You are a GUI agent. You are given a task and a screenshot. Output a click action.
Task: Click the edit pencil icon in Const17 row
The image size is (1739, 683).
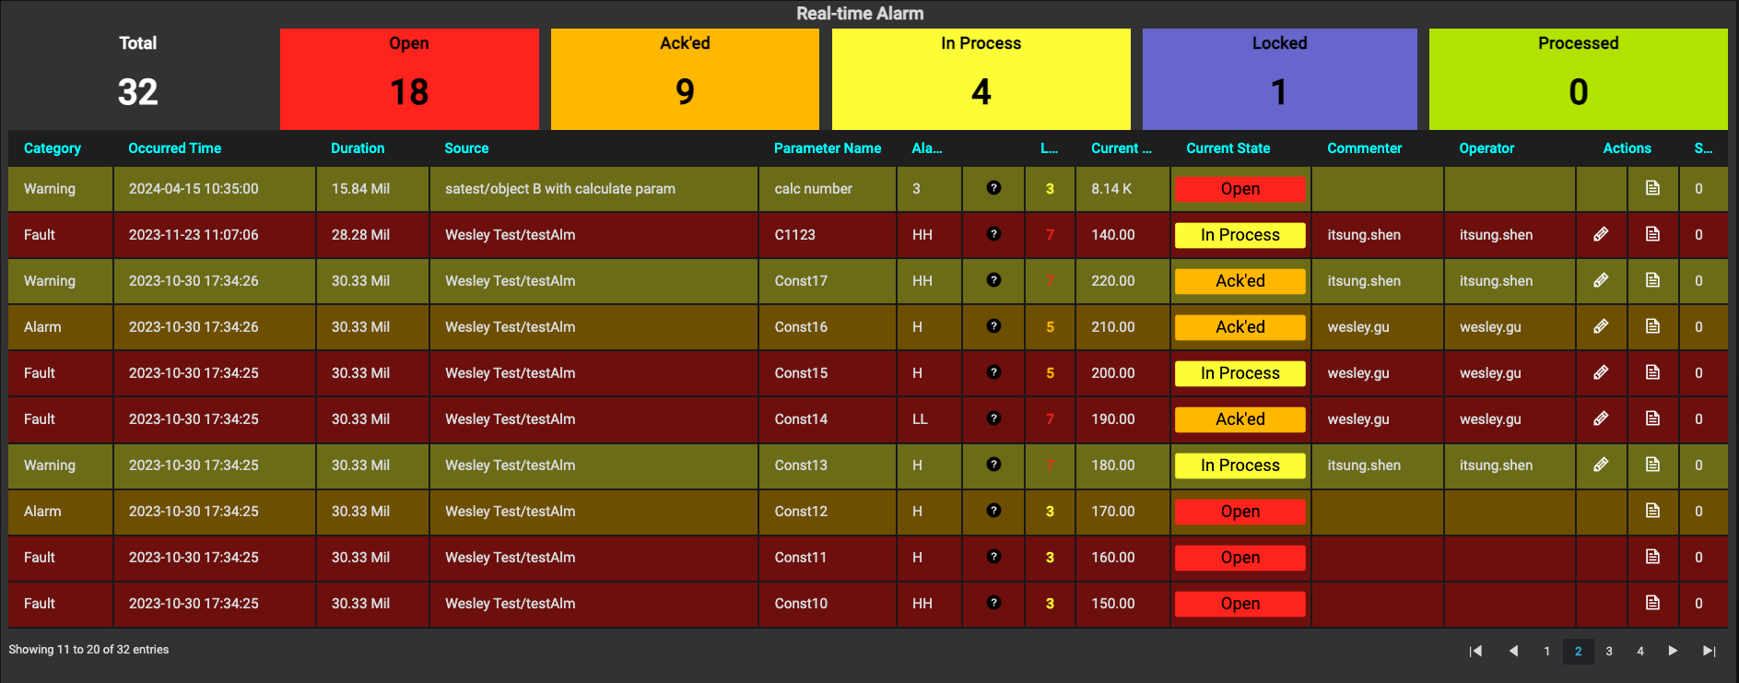[1601, 280]
